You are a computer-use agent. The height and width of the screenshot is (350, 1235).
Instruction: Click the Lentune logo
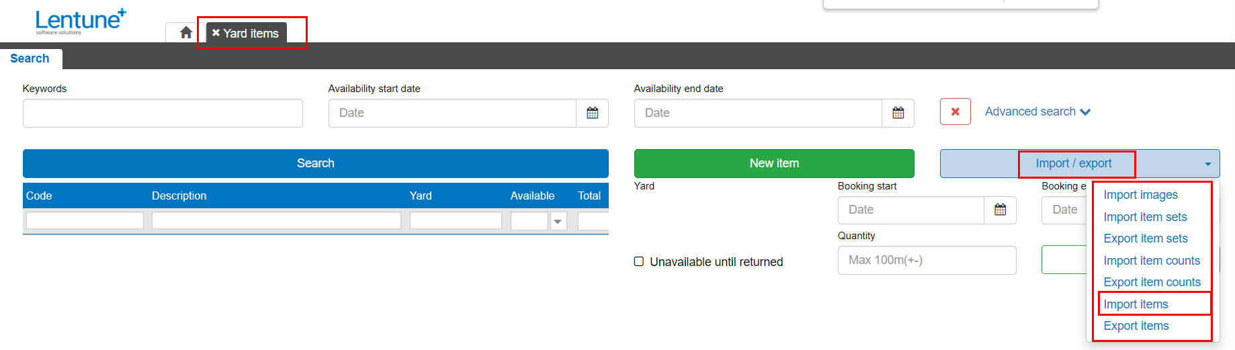80,21
